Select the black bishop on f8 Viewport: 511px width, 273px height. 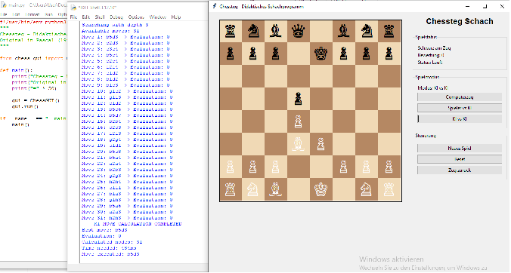pos(343,32)
